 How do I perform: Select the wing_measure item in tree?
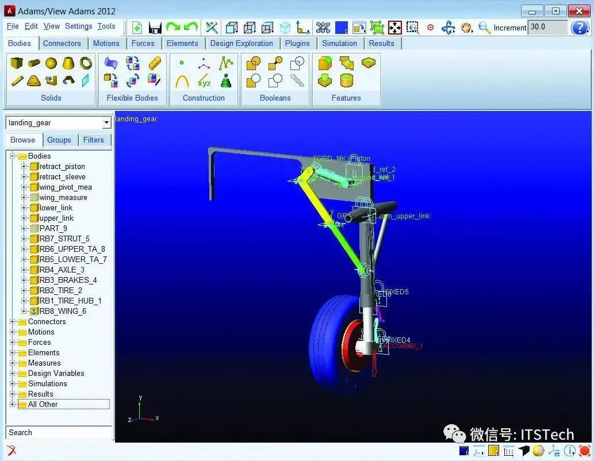click(x=63, y=198)
